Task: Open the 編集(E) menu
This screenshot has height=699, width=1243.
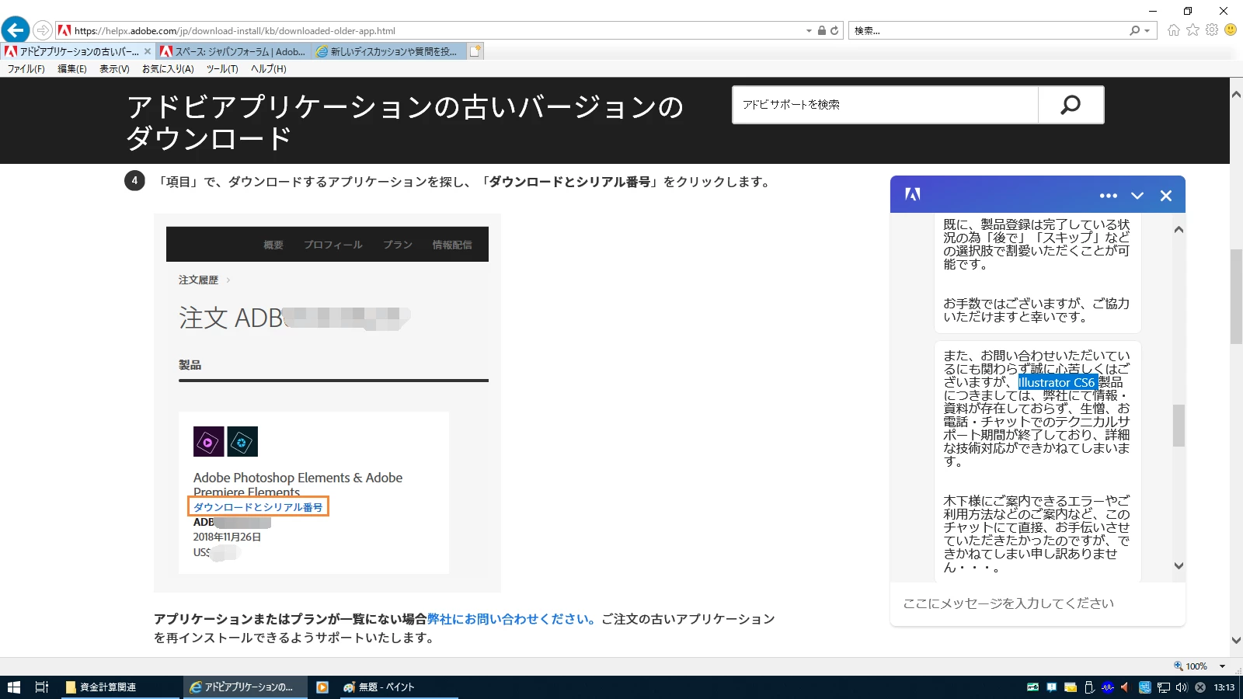Action: coord(72,69)
